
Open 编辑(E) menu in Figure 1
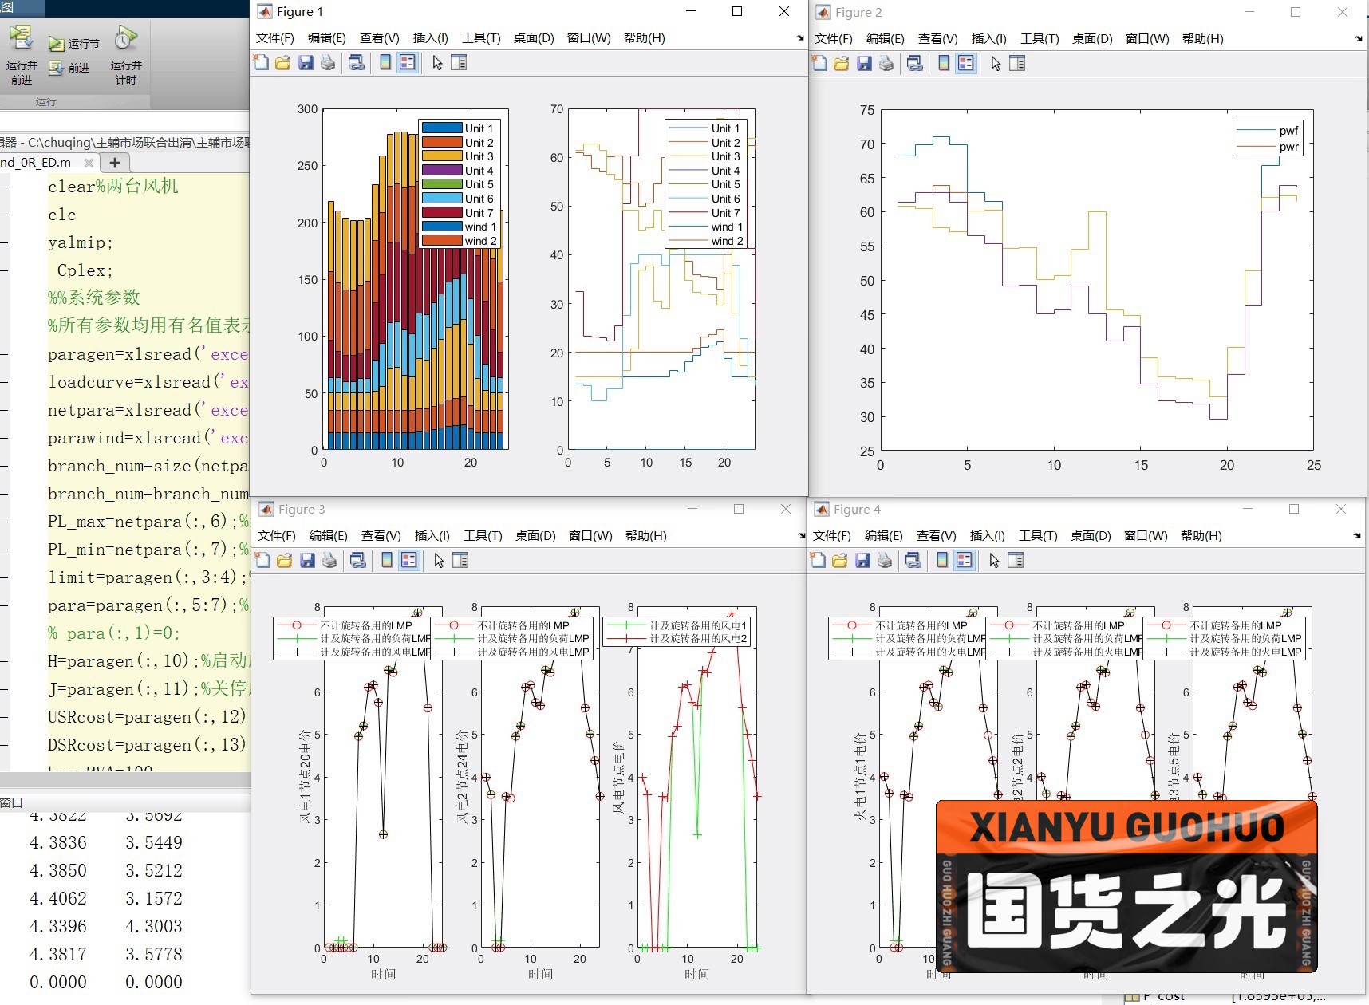click(x=327, y=37)
